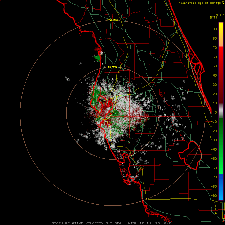
Task: Click the -50 value on the velocity scale
Action: coord(214,159)
